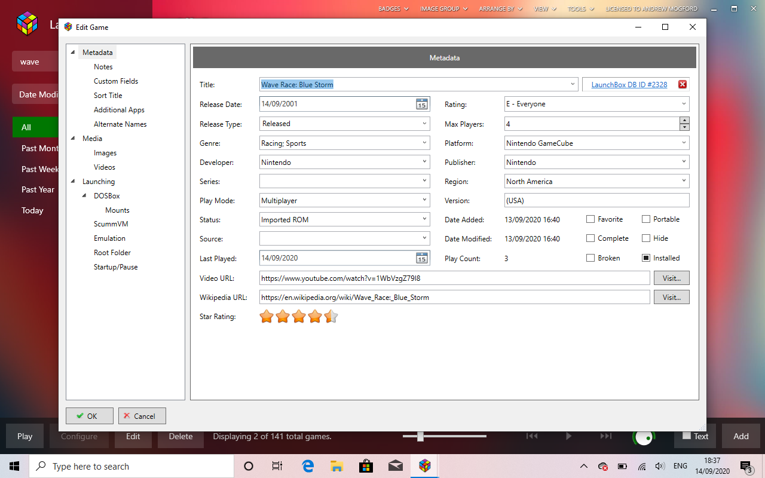Click Wikipedia URL text field

click(x=455, y=297)
